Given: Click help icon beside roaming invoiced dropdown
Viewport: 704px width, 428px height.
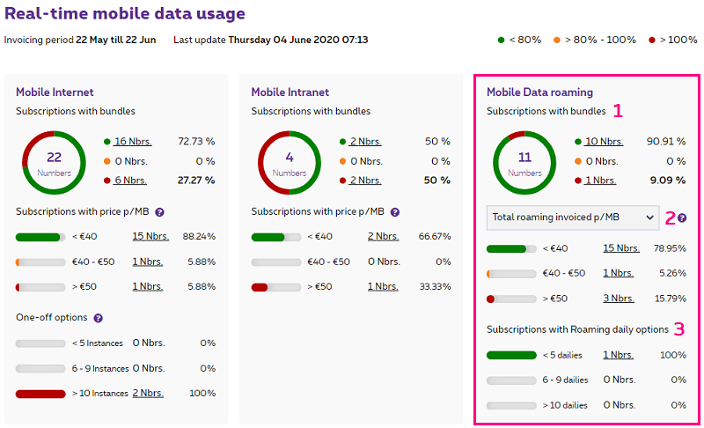Looking at the screenshot, I should [682, 218].
